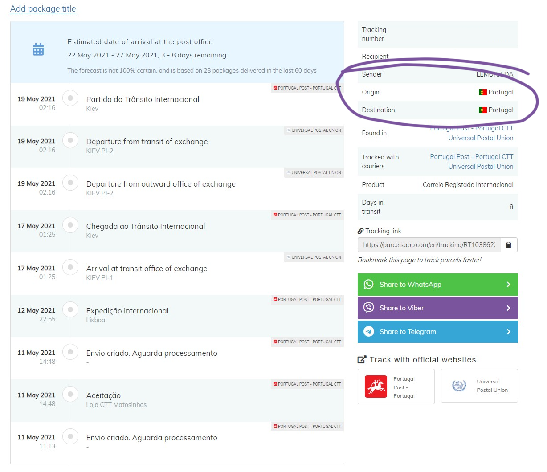Click timeline marker for Expedição internacional
547x472 pixels.
point(70,309)
